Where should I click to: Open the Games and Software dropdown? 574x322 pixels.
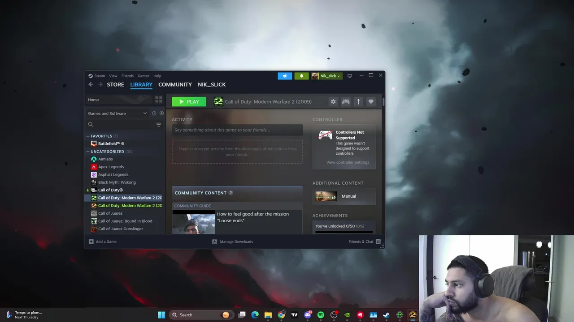click(x=117, y=113)
